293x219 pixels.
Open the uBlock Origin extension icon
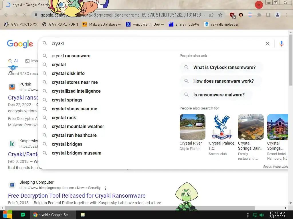(232, 15)
